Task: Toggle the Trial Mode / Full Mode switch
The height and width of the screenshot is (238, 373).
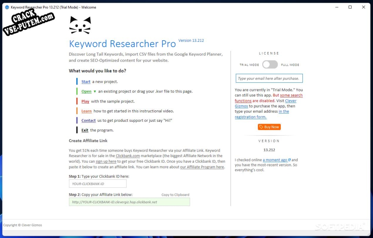Action: point(270,64)
